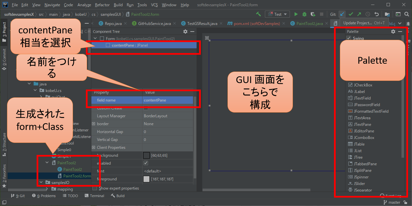Edit the field name value contentPane

coord(168,100)
